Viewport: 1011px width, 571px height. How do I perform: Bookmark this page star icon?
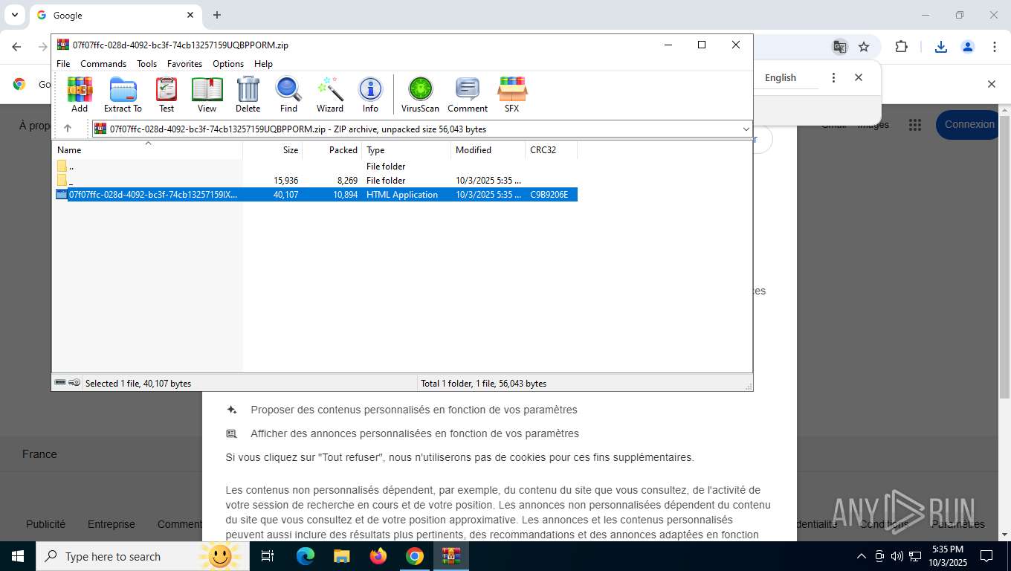pyautogui.click(x=864, y=47)
